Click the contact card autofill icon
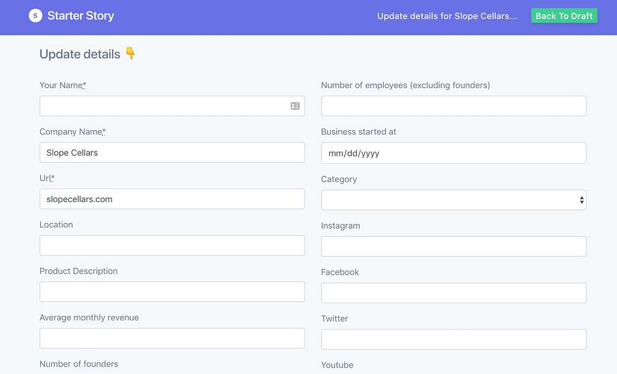This screenshot has width=617, height=374. click(x=295, y=106)
